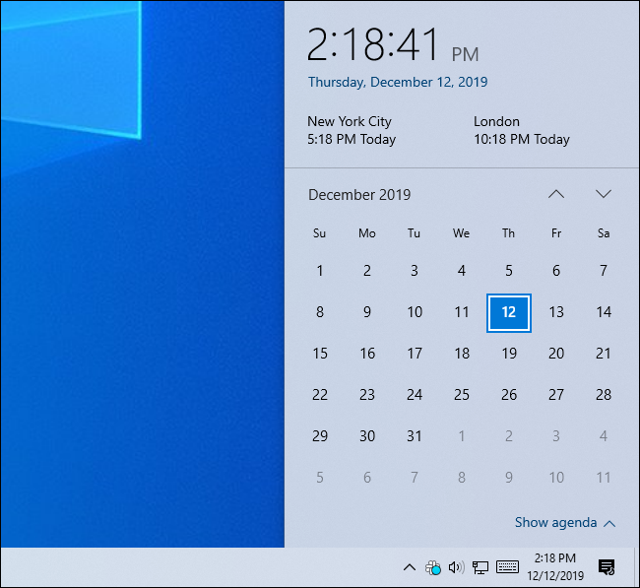Select December 13 in the calendar
The height and width of the screenshot is (588, 640).
[556, 312]
